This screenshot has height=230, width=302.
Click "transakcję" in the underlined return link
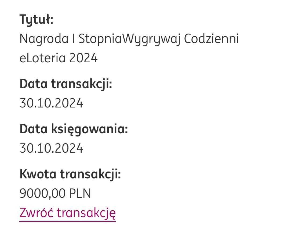coord(86,213)
